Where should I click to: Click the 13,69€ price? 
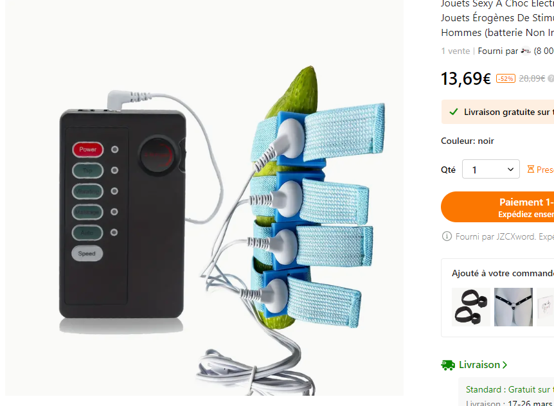466,78
